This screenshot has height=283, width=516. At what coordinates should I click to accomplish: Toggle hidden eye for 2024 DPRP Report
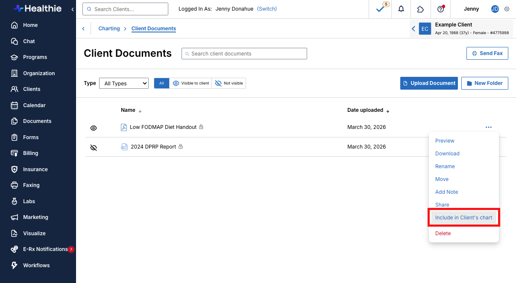pyautogui.click(x=94, y=148)
